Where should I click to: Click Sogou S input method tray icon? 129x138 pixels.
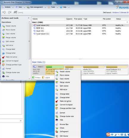108,134
